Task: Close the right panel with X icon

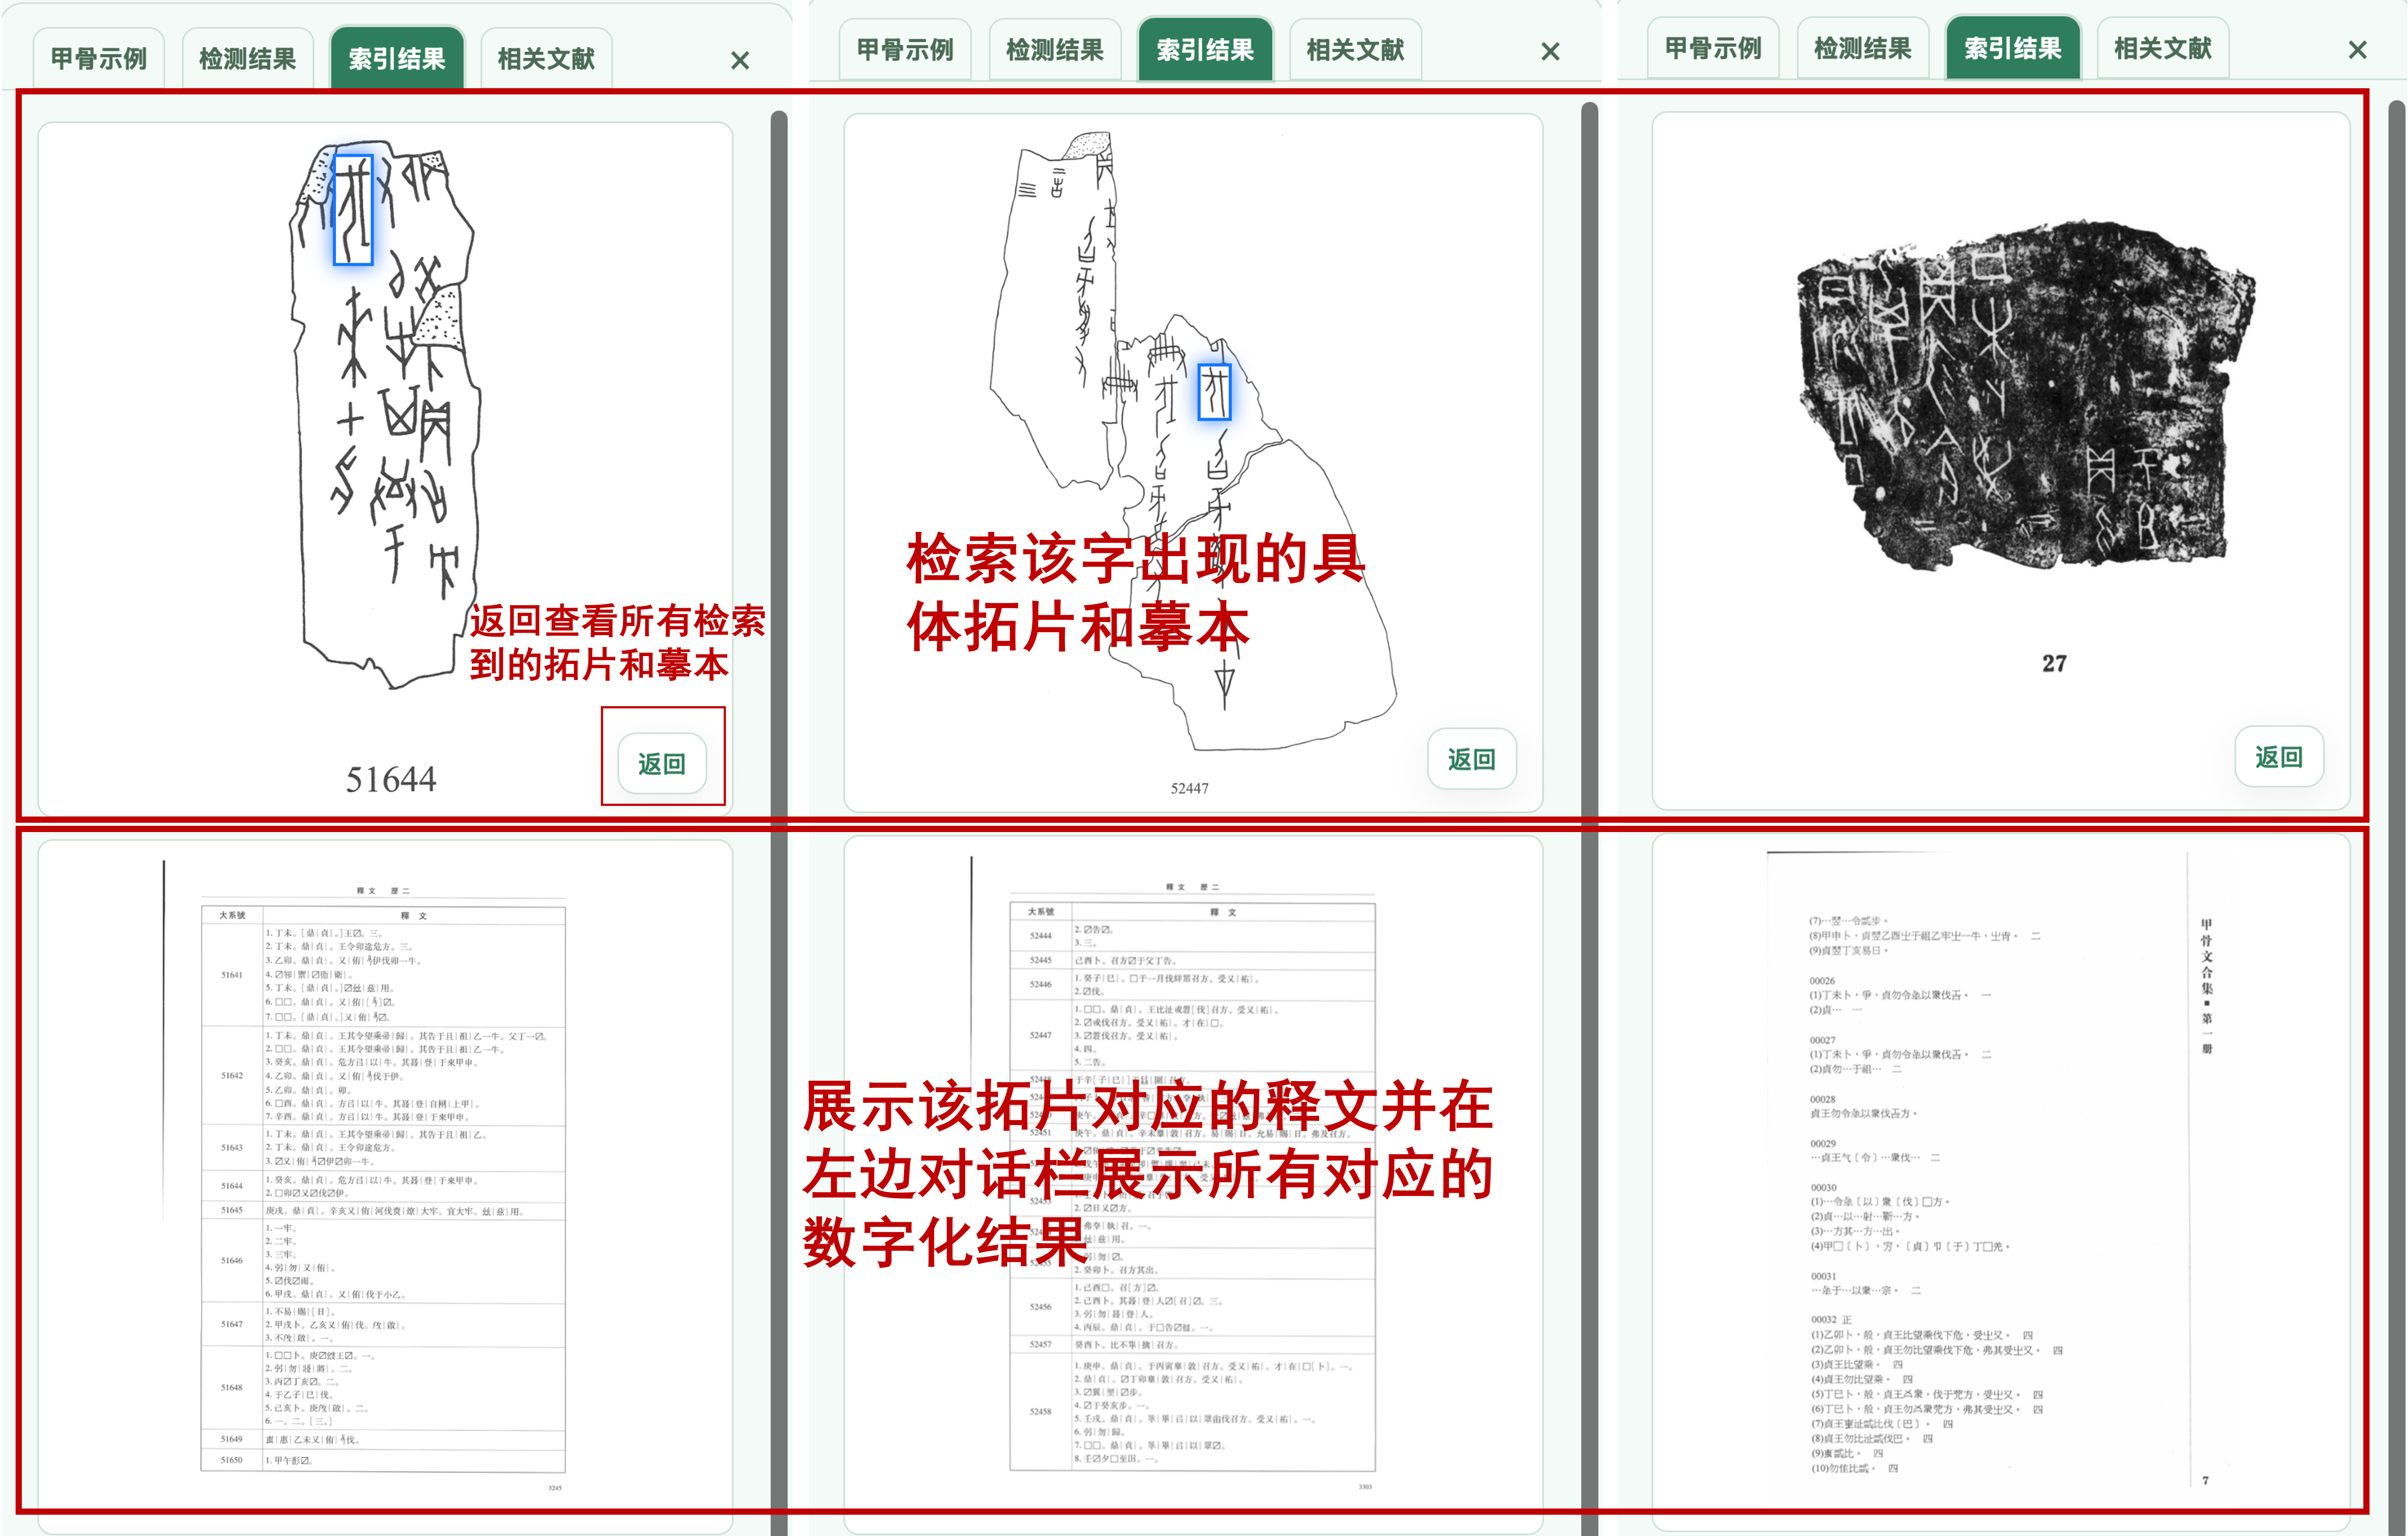Action: tap(2357, 50)
